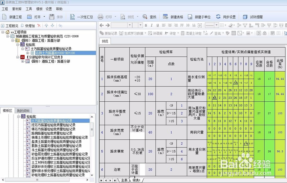Open the 设置 menu
The image size is (287, 183).
(x=49, y=9)
